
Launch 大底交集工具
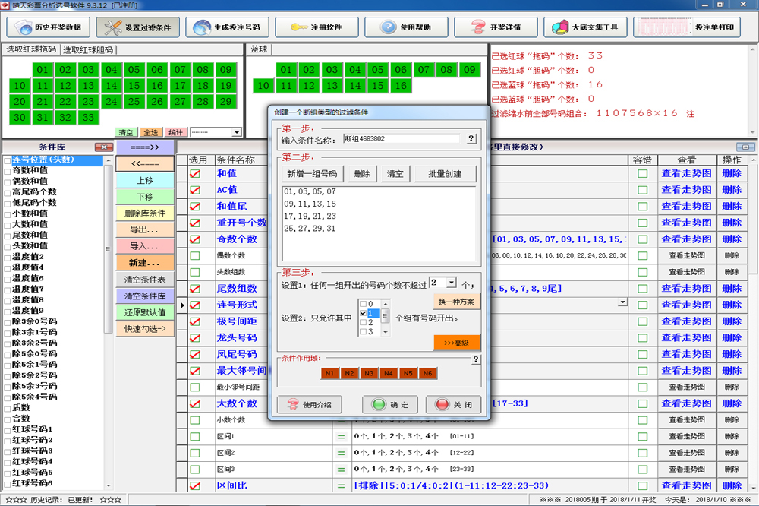[585, 27]
